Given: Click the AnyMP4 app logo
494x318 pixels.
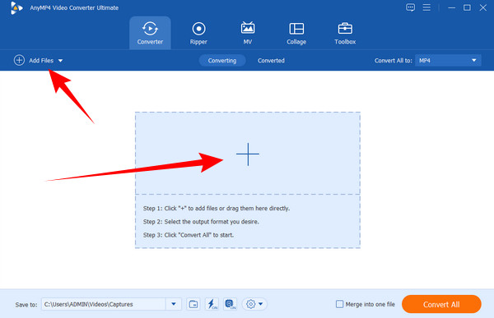Looking at the screenshot, I should coord(16,8).
